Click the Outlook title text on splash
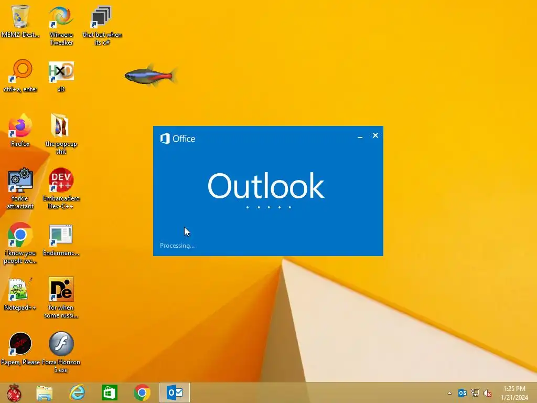The height and width of the screenshot is (403, 537). 266,186
